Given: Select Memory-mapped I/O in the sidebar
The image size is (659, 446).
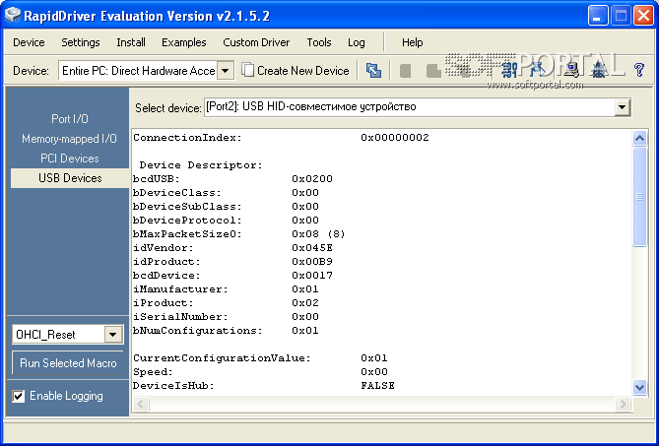Looking at the screenshot, I should [x=69, y=139].
